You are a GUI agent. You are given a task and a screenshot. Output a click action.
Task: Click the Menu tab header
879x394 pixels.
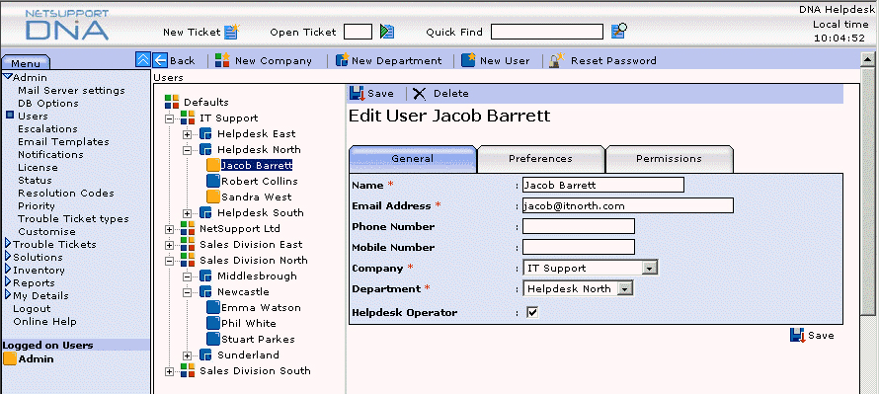pyautogui.click(x=26, y=63)
